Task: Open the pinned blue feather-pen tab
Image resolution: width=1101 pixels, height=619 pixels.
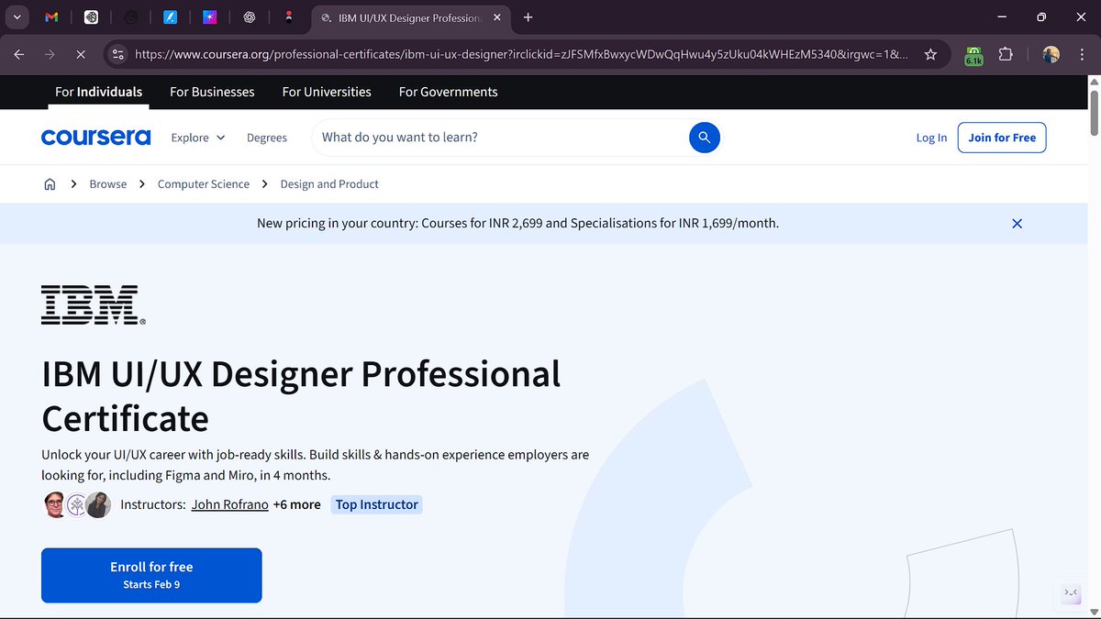Action: [171, 17]
